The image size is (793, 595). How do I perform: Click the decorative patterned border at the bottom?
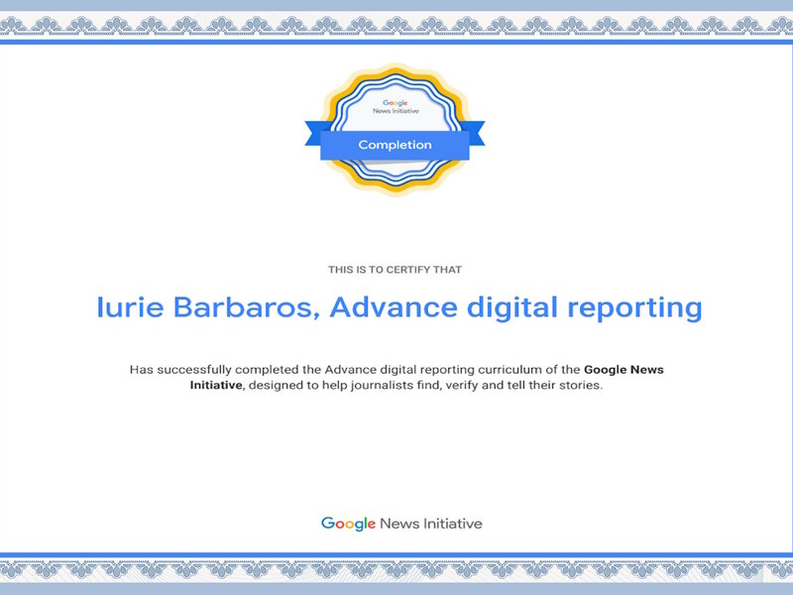point(396,569)
